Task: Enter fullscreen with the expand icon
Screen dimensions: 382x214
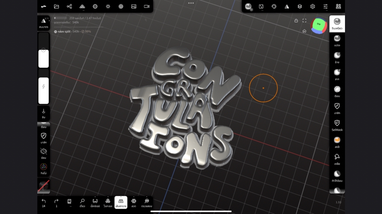Action: [304, 21]
